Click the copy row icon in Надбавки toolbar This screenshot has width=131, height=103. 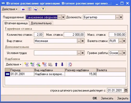(32, 64)
